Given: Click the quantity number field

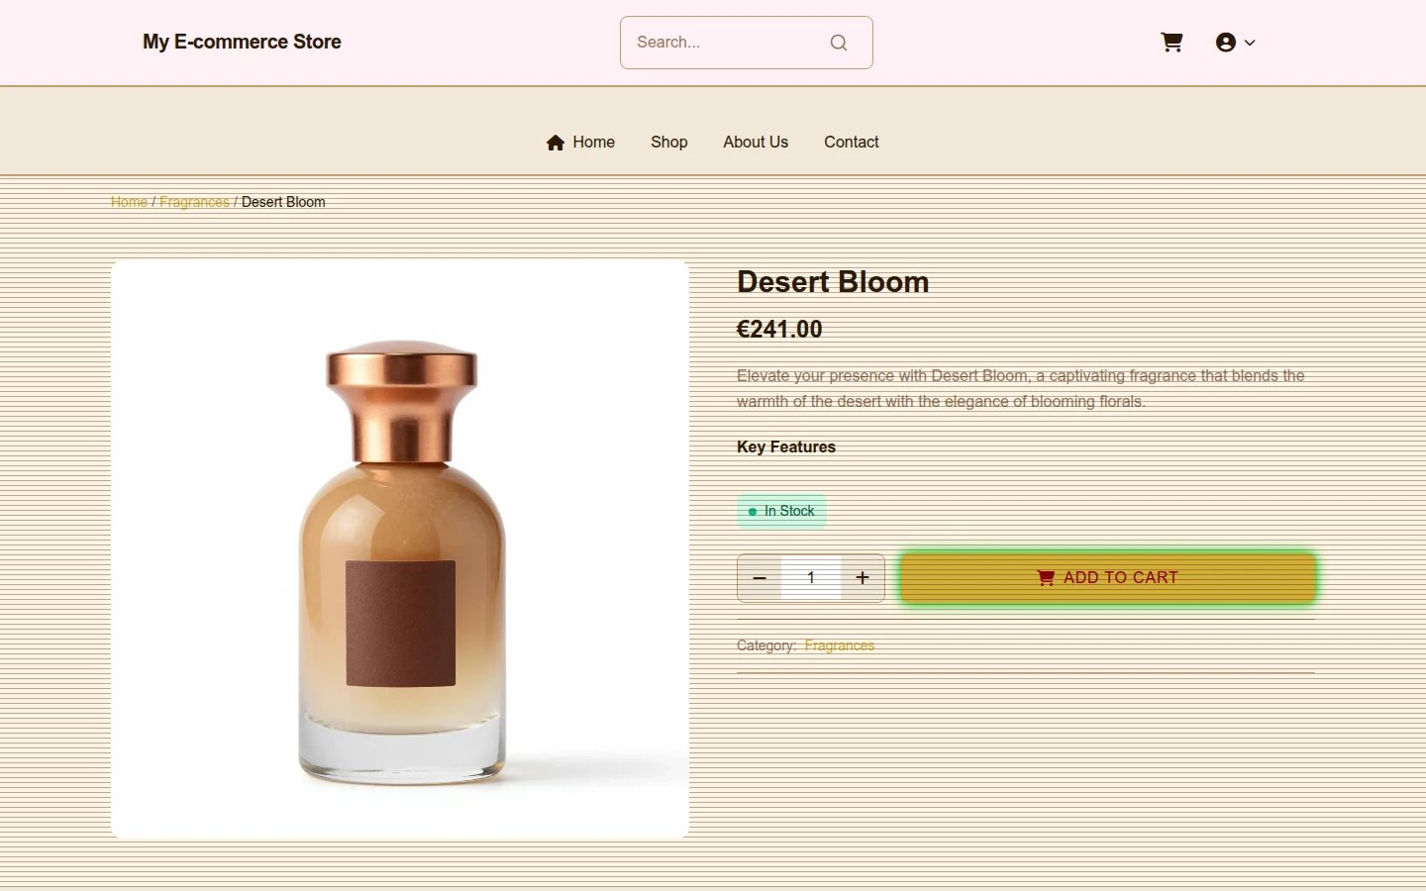Looking at the screenshot, I should [x=811, y=578].
